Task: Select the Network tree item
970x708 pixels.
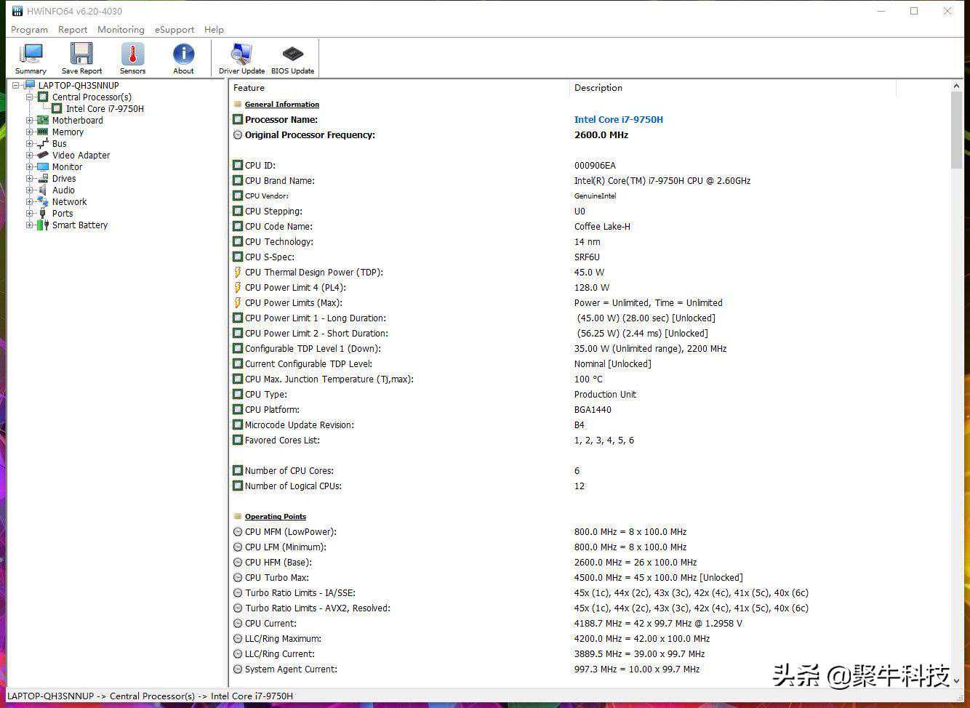Action: 69,202
